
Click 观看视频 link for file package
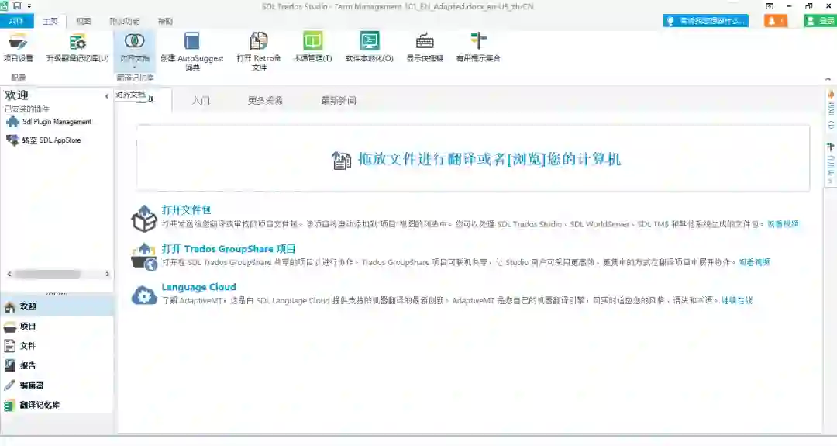pyautogui.click(x=783, y=224)
